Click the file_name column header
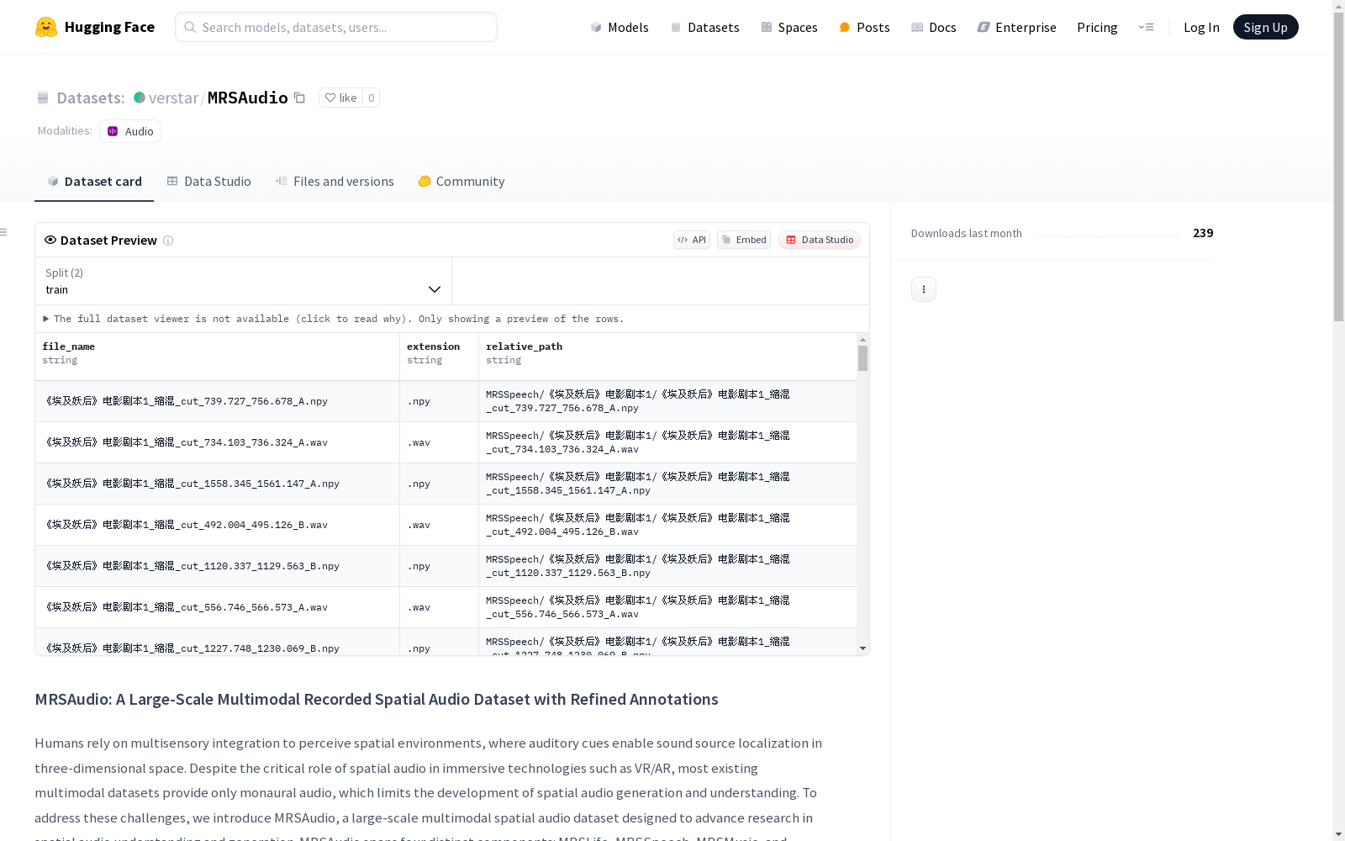The width and height of the screenshot is (1345, 841). pyautogui.click(x=217, y=357)
